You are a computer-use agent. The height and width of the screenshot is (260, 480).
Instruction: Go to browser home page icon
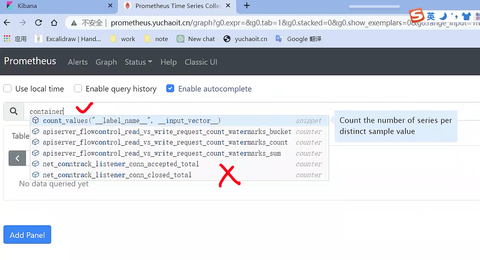(54, 23)
